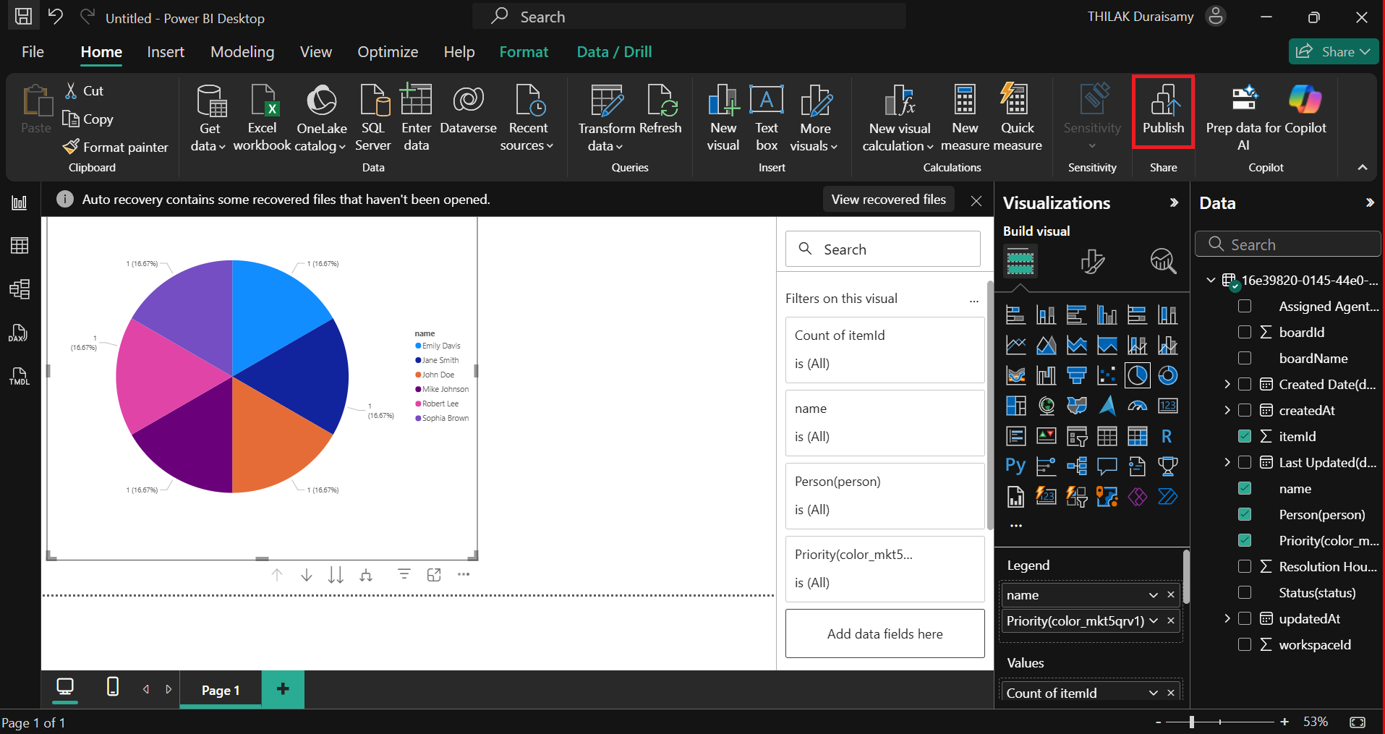The height and width of the screenshot is (734, 1385).
Task: Add a new page with the plus button
Action: coord(283,689)
